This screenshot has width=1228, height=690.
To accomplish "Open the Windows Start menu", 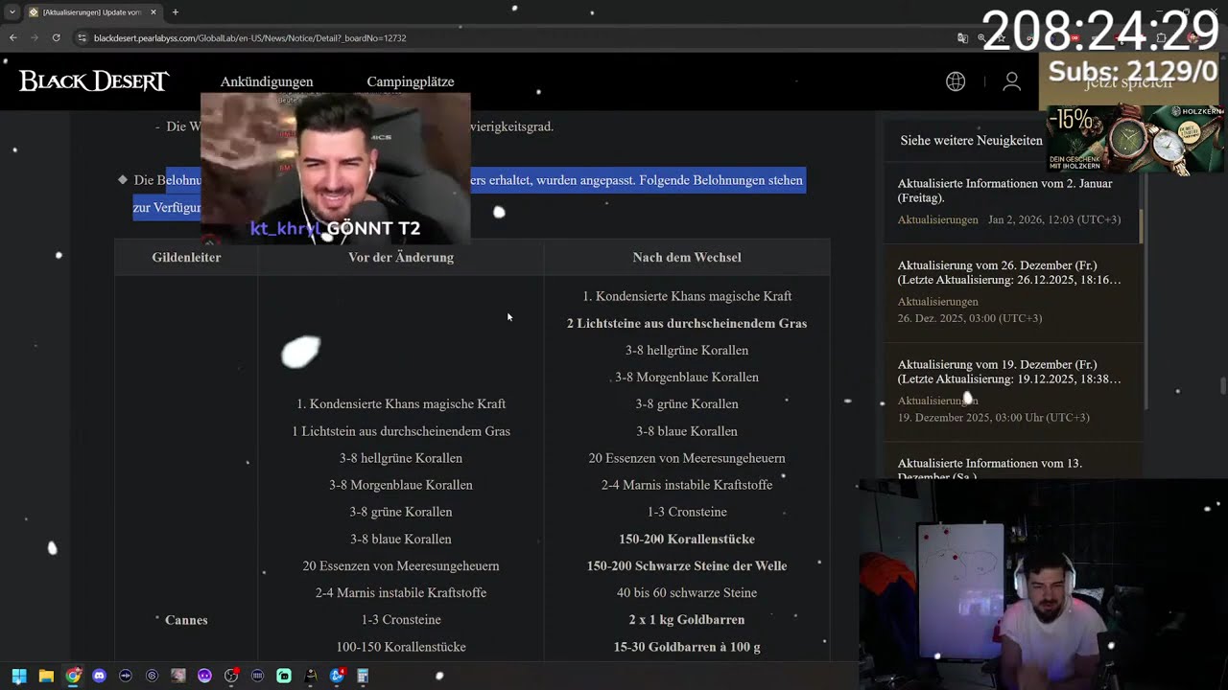I will (x=19, y=676).
